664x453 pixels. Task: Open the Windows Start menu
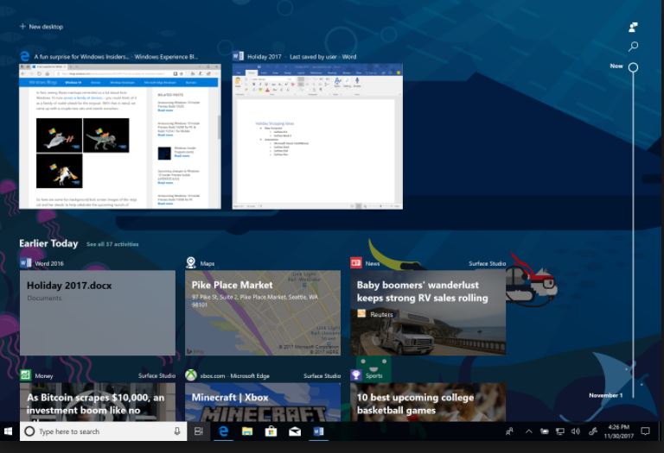point(8,431)
